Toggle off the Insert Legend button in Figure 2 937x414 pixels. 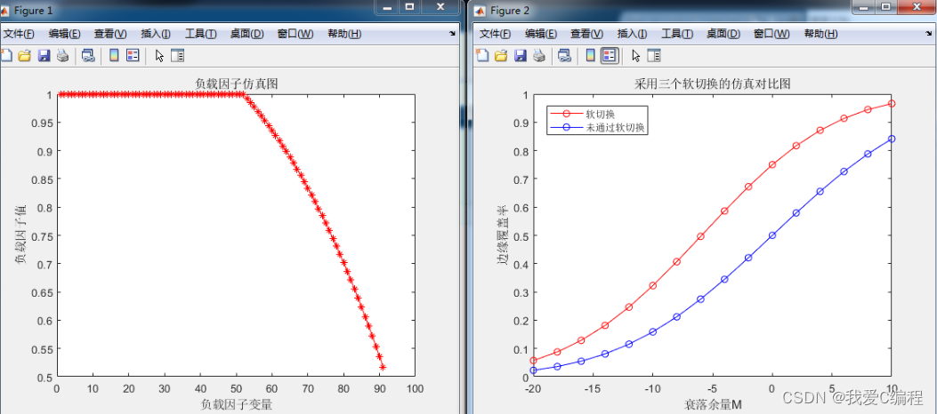click(610, 56)
